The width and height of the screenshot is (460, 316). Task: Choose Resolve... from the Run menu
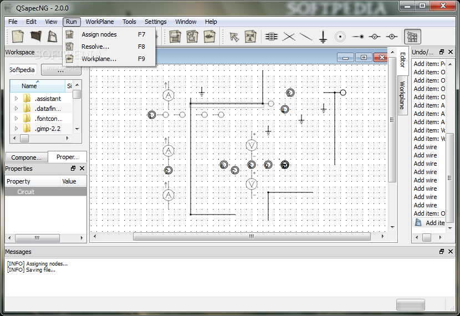pyautogui.click(x=109, y=47)
